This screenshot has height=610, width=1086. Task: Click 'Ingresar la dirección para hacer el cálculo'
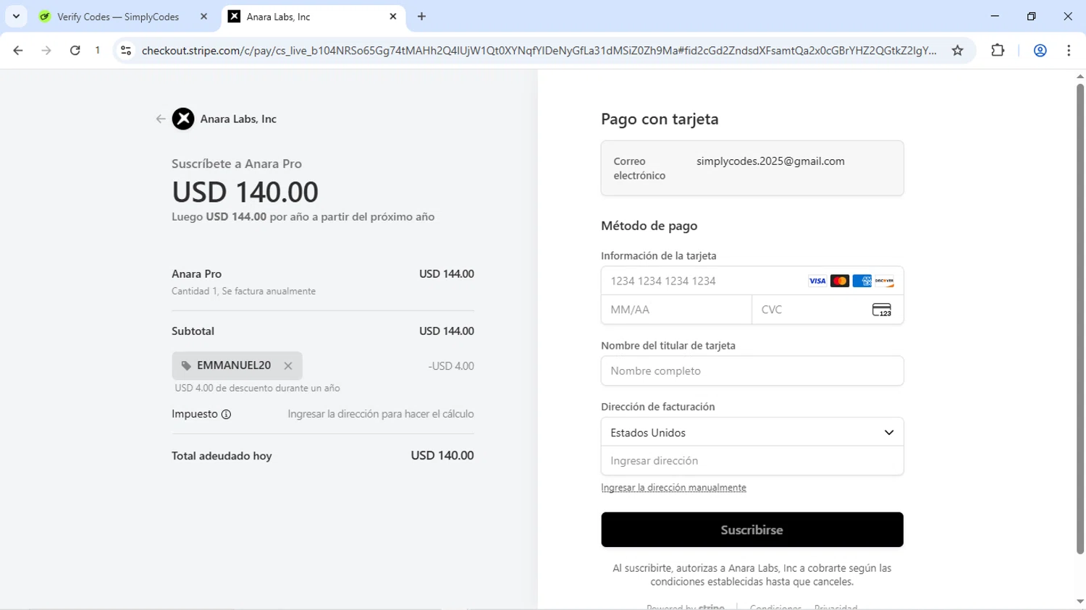point(381,414)
